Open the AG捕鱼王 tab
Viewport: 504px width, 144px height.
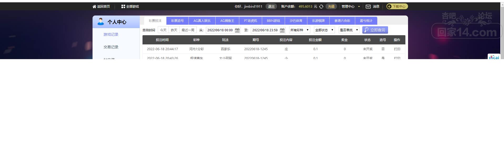click(x=227, y=21)
